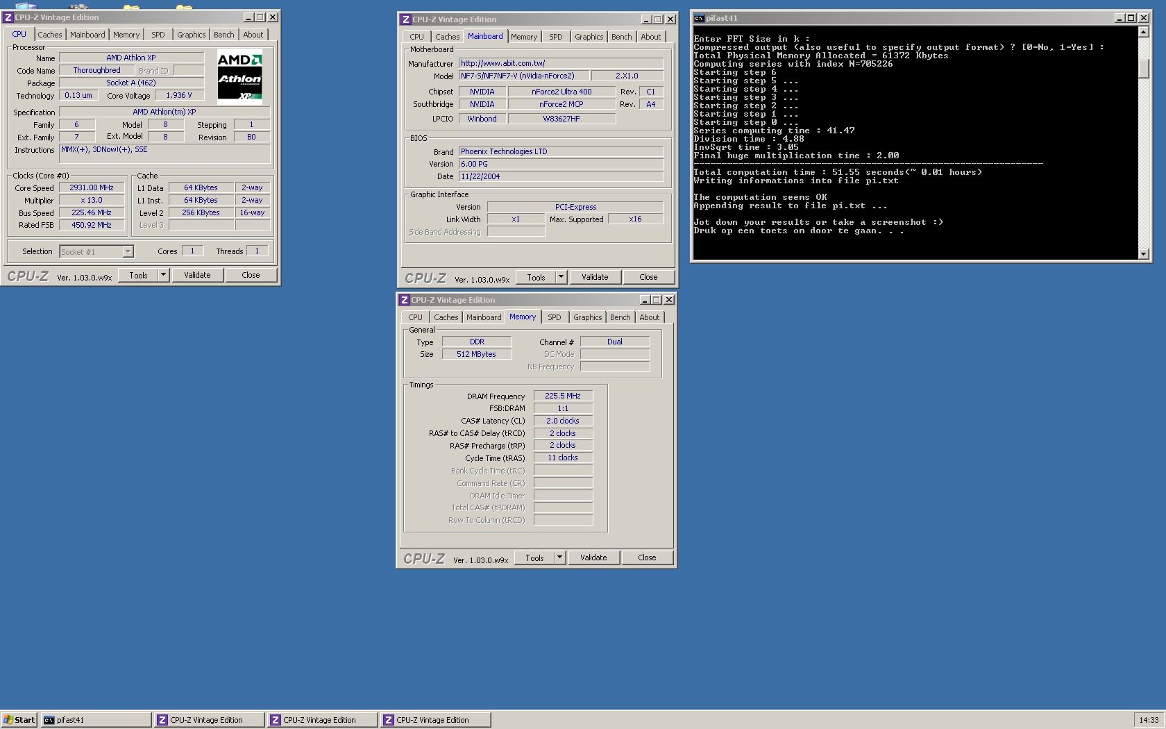Image resolution: width=1166 pixels, height=729 pixels.
Task: Click the CPU-Z title bar icon in the CPU window
Action: coord(8,17)
